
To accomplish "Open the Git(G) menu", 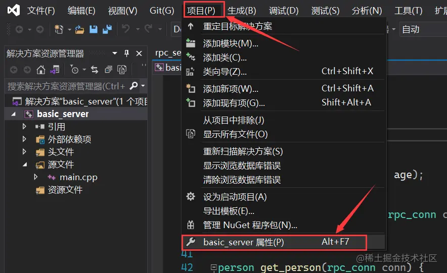I will [162, 11].
